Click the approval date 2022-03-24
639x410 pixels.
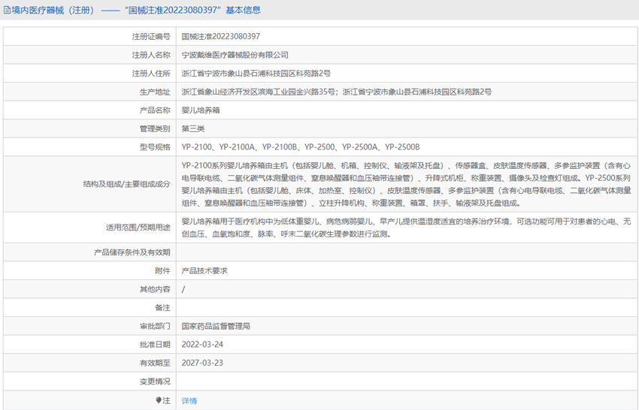click(203, 345)
